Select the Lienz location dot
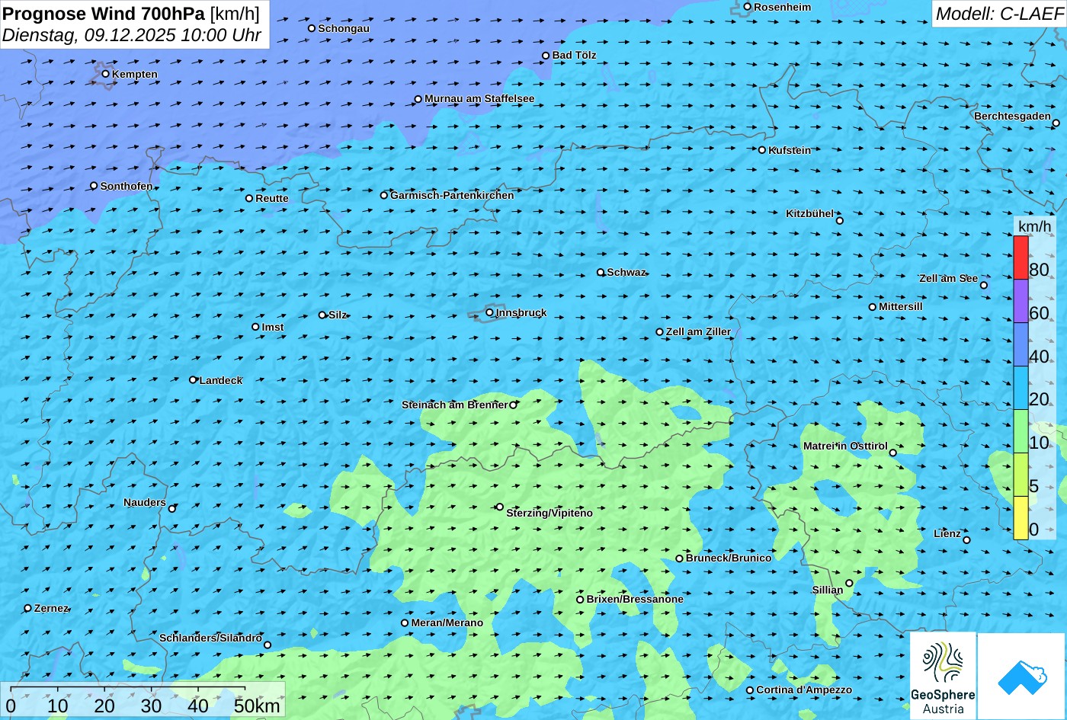Screen dimensions: 1067x720 coord(966,540)
